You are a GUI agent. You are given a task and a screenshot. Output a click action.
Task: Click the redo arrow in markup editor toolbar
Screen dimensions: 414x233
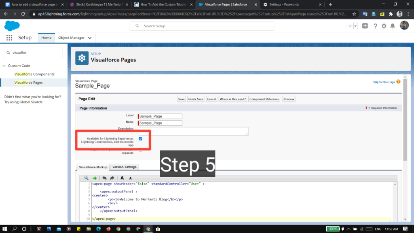tap(112, 178)
